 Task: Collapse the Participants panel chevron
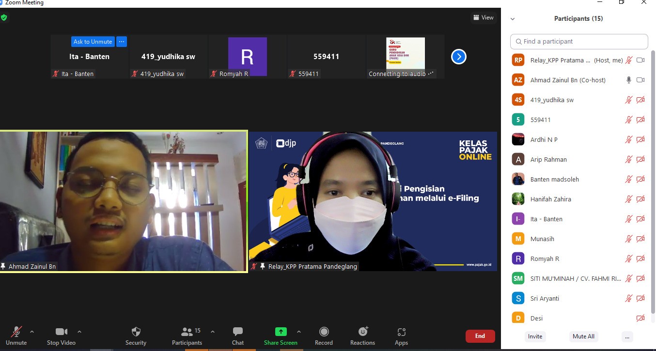[513, 19]
